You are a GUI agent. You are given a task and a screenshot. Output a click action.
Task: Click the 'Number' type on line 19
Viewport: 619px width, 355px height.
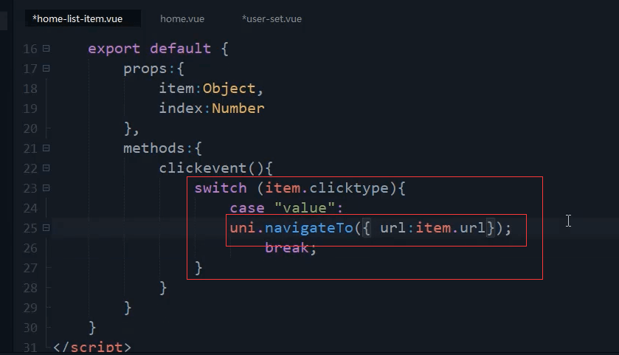238,108
